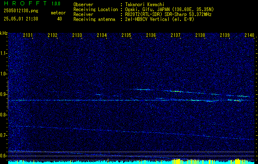
Task: Click the gray vertical bar beside the 0.9 label
Action: [x=8, y=95]
